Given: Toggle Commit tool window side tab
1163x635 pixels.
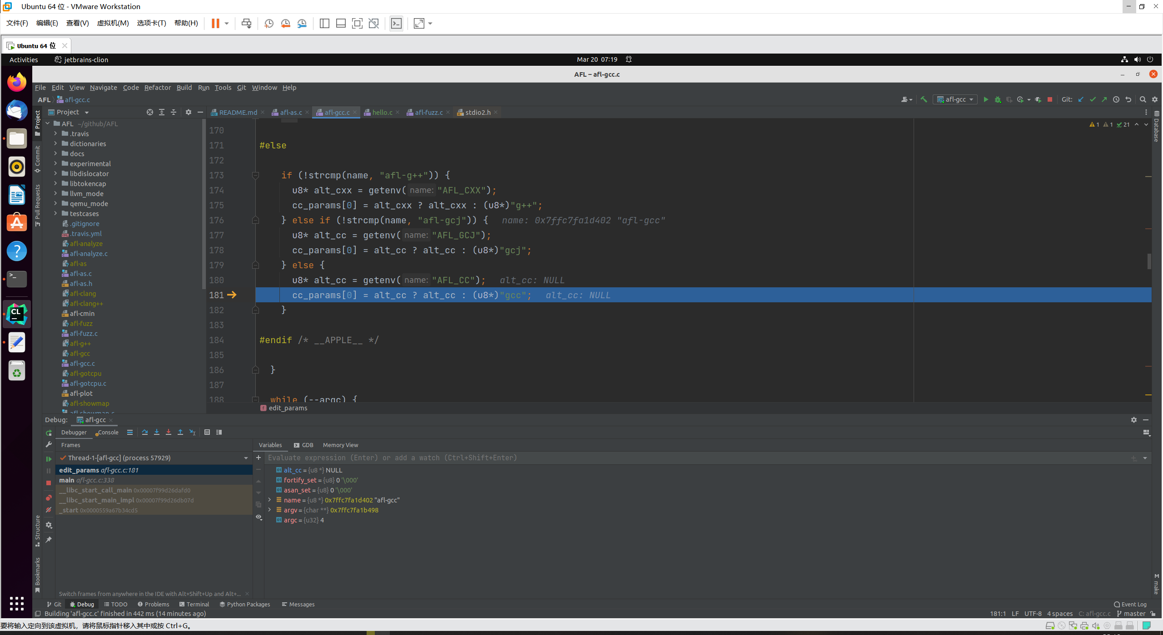Looking at the screenshot, I should coord(37,159).
